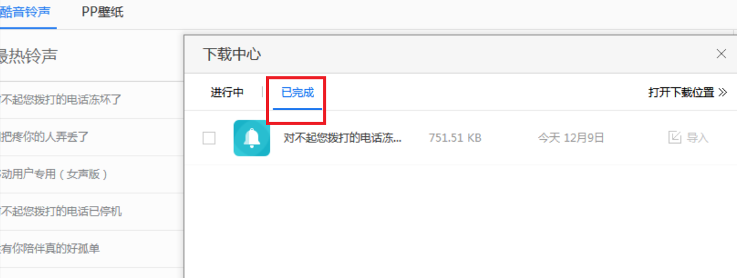
Task: Click the 751.51 KB file size
Action: coord(454,138)
